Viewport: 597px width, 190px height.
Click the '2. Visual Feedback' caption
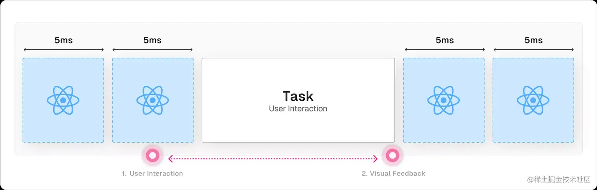pos(394,173)
